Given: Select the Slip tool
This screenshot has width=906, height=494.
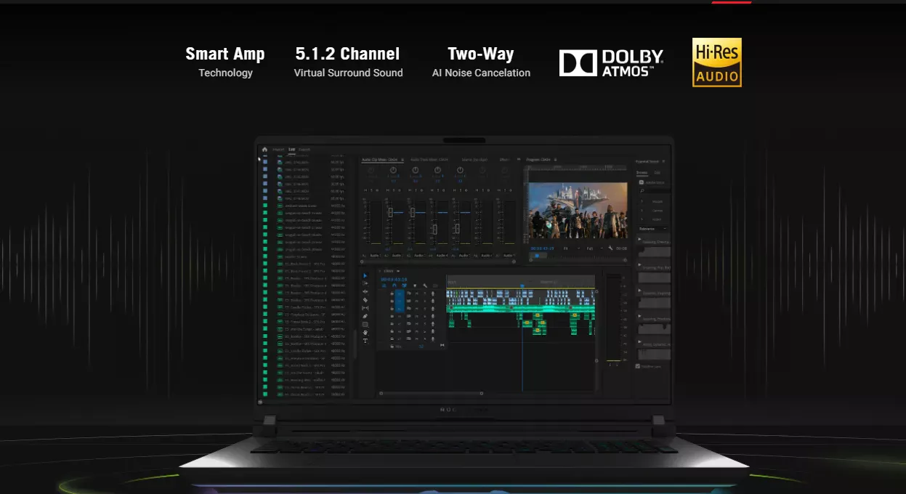Looking at the screenshot, I should [x=365, y=308].
